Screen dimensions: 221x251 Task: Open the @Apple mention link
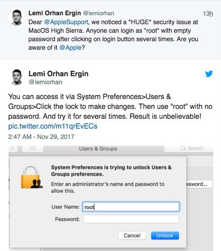(70, 48)
